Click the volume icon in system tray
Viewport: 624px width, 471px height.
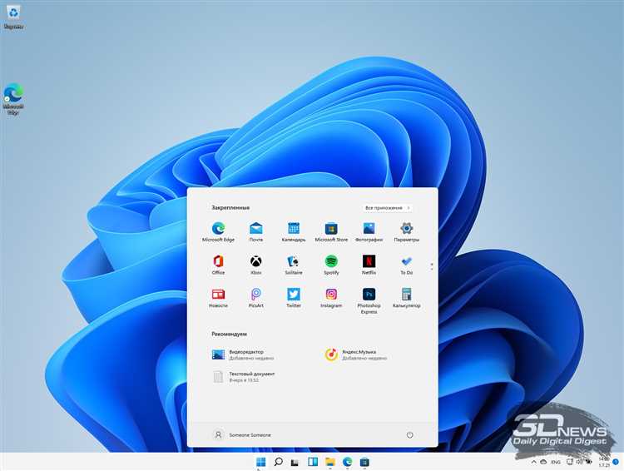579,462
